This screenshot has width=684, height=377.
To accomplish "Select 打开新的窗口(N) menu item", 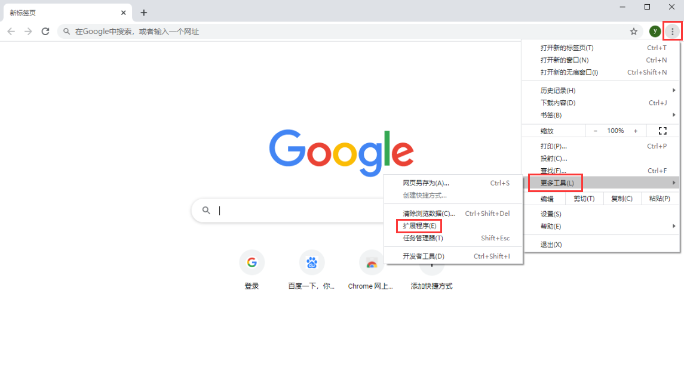I will point(601,60).
